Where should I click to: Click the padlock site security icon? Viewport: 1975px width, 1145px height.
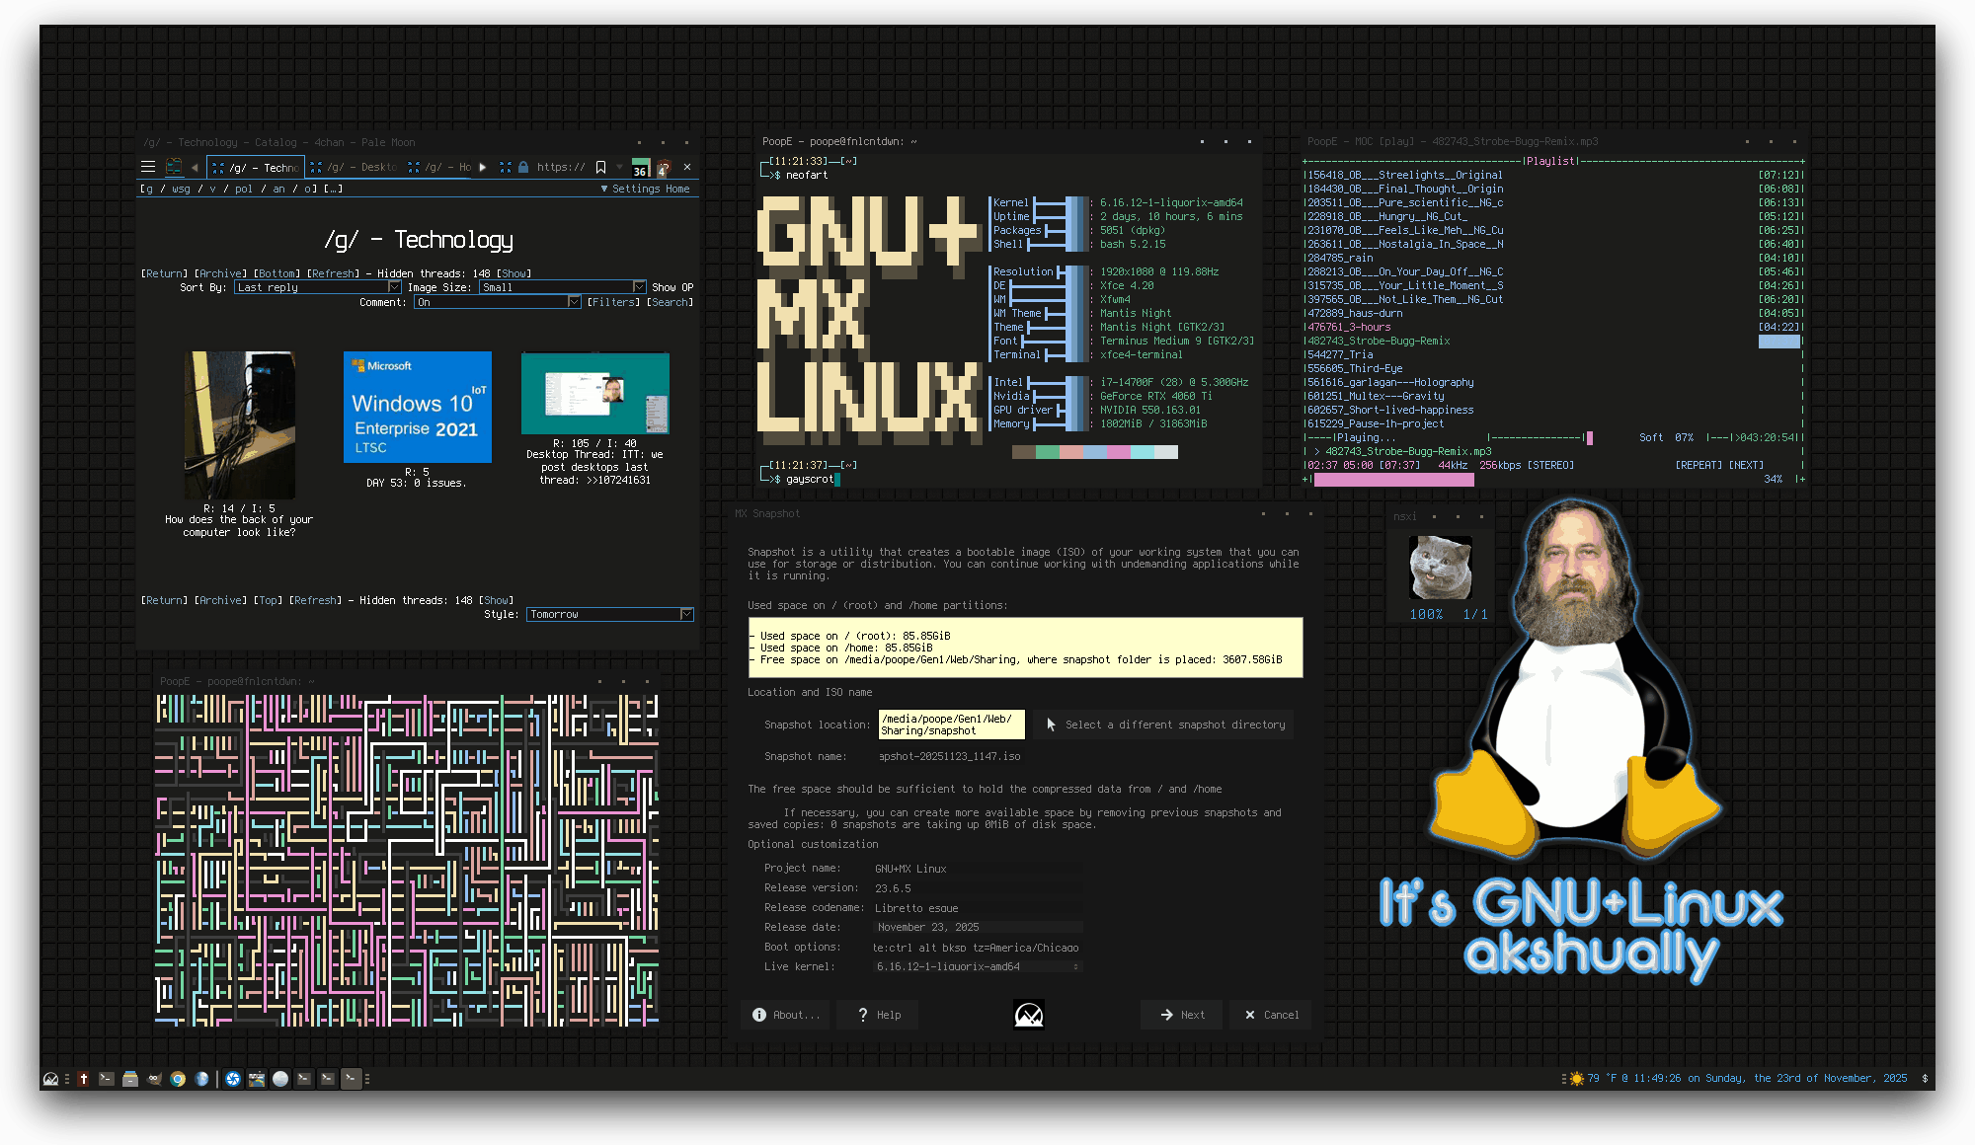click(x=523, y=167)
